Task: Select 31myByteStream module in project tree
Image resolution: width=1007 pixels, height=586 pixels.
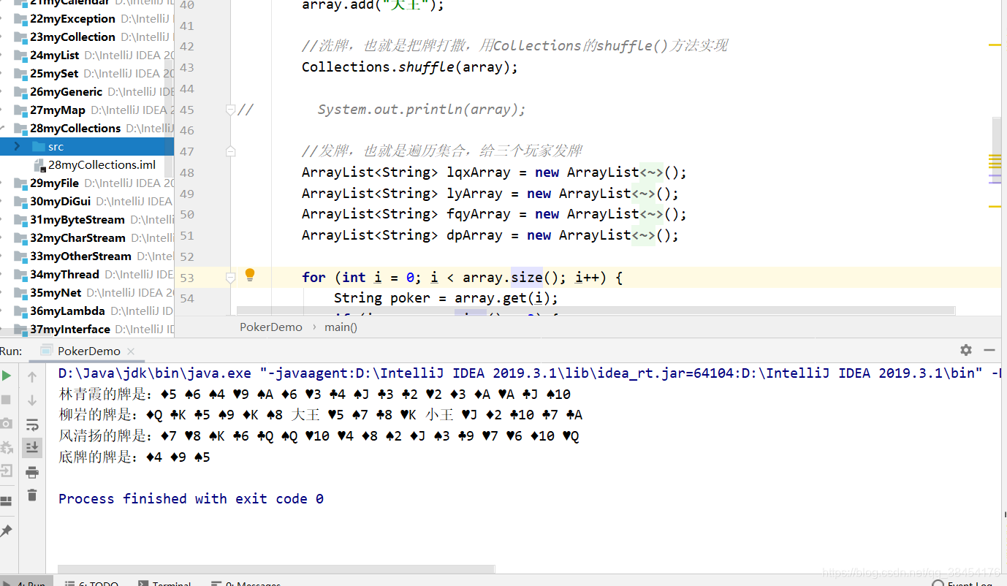Action: pos(77,219)
